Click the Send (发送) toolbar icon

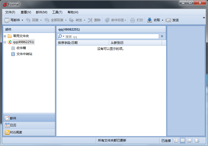click(168, 20)
